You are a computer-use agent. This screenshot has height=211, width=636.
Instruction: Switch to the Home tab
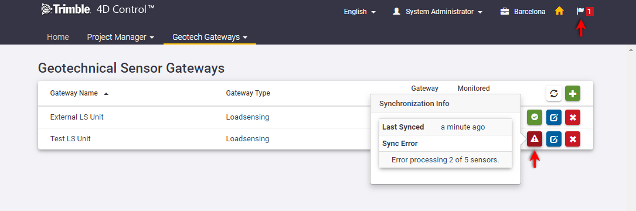pos(58,37)
